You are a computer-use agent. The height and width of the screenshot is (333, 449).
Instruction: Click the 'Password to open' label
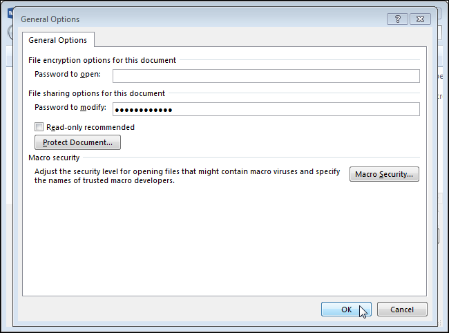pos(68,75)
